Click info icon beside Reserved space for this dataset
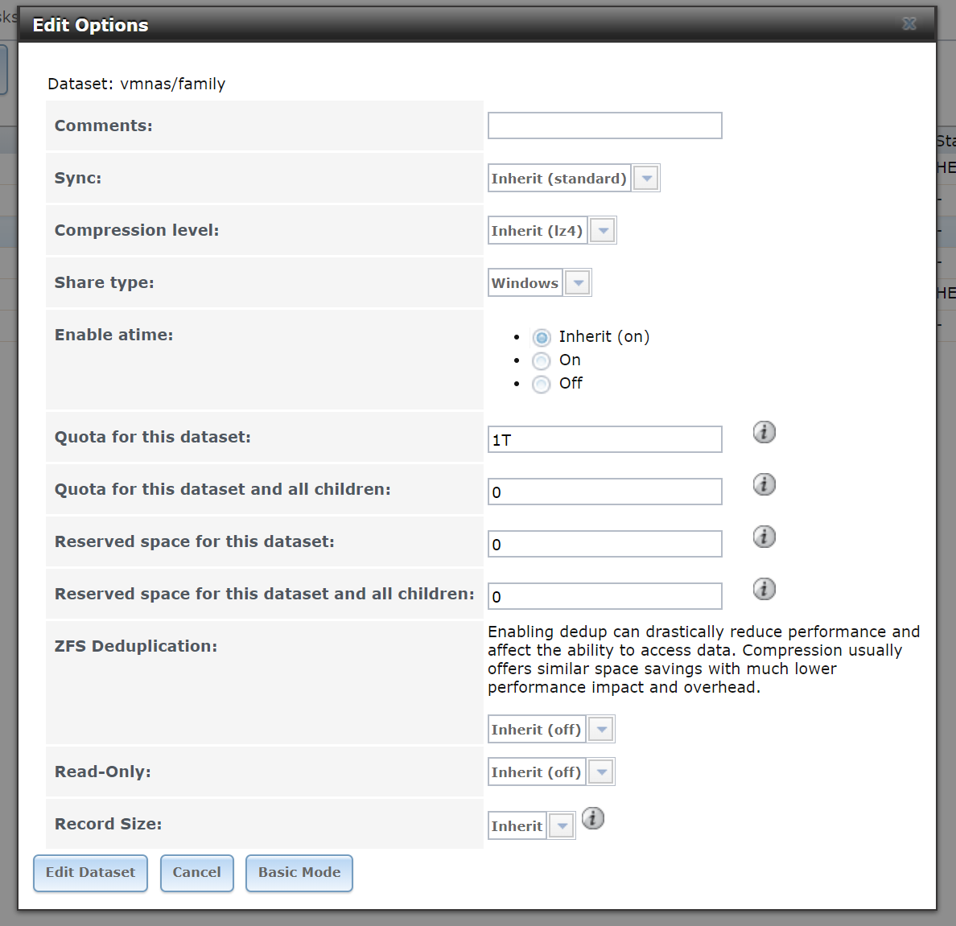Screen dimensions: 956x926 (764, 537)
